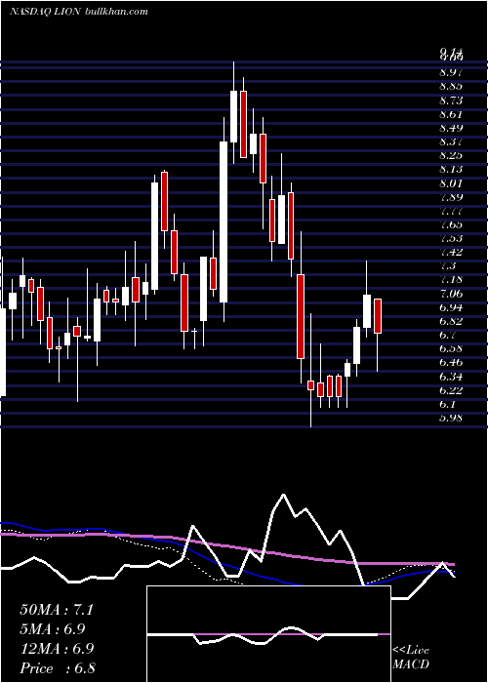
Task: Select the 6.58 price axis label
Action: [x=451, y=348]
